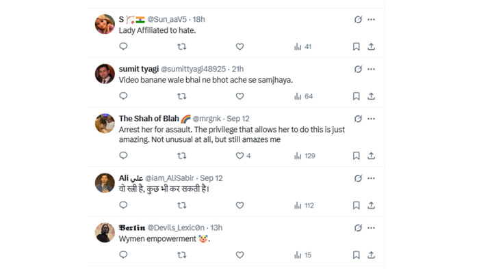This screenshot has width=479, height=269.
Task: Click The Shah of Blah's avatar picture
Action: (x=105, y=124)
